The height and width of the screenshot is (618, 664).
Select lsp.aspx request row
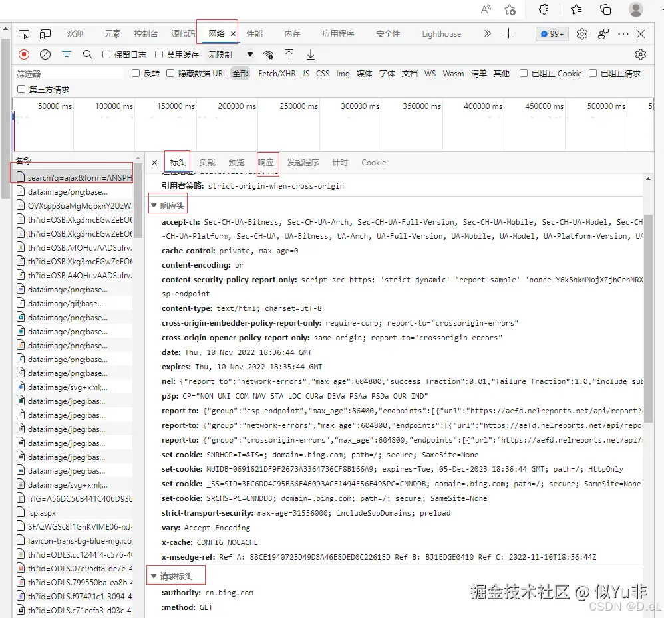73,512
